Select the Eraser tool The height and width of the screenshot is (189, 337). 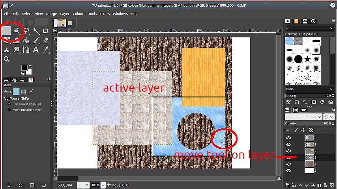click(x=46, y=40)
